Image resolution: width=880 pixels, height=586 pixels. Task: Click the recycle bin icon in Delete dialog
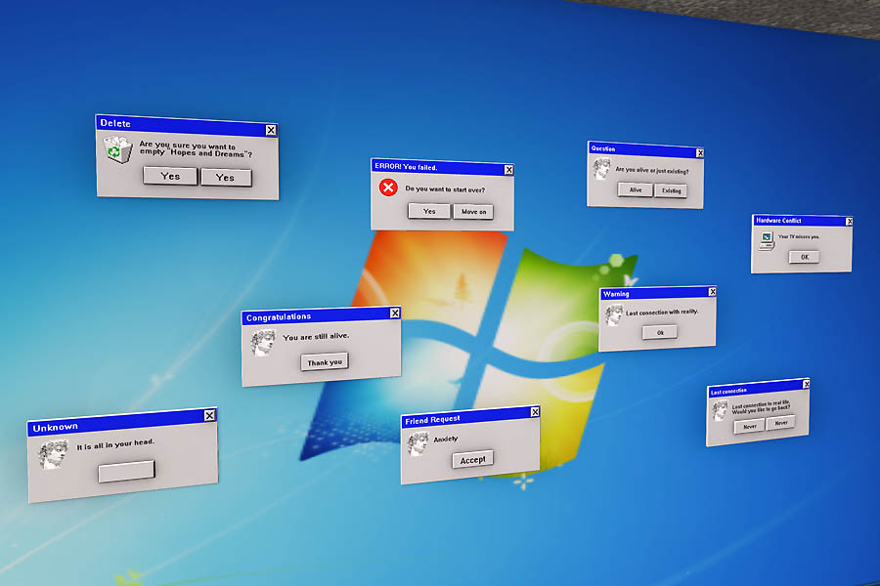[x=118, y=149]
